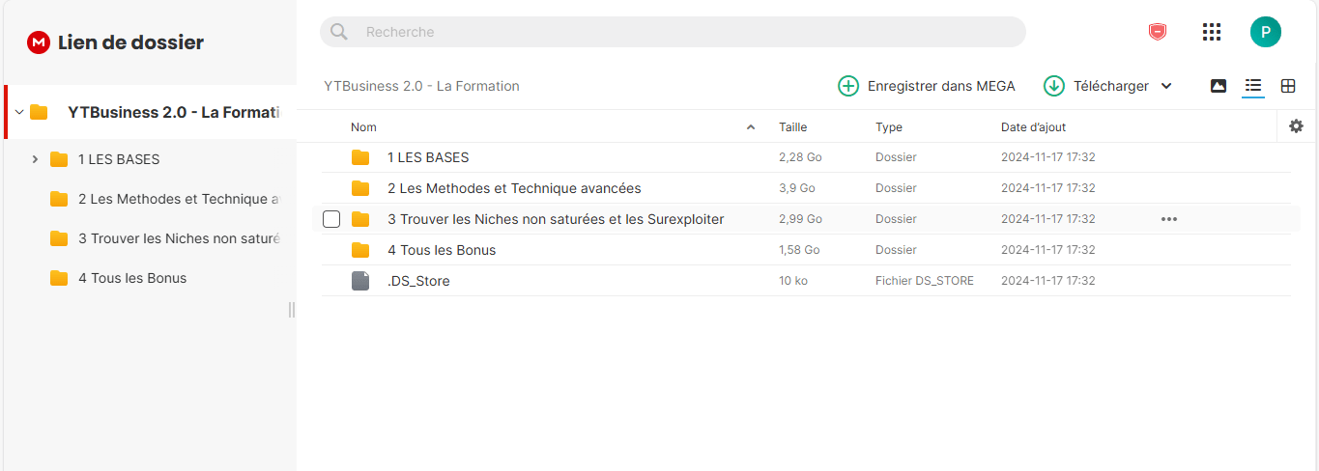The image size is (1319, 471).
Task: Click the green plus save-to-MEGA icon
Action: (x=848, y=86)
